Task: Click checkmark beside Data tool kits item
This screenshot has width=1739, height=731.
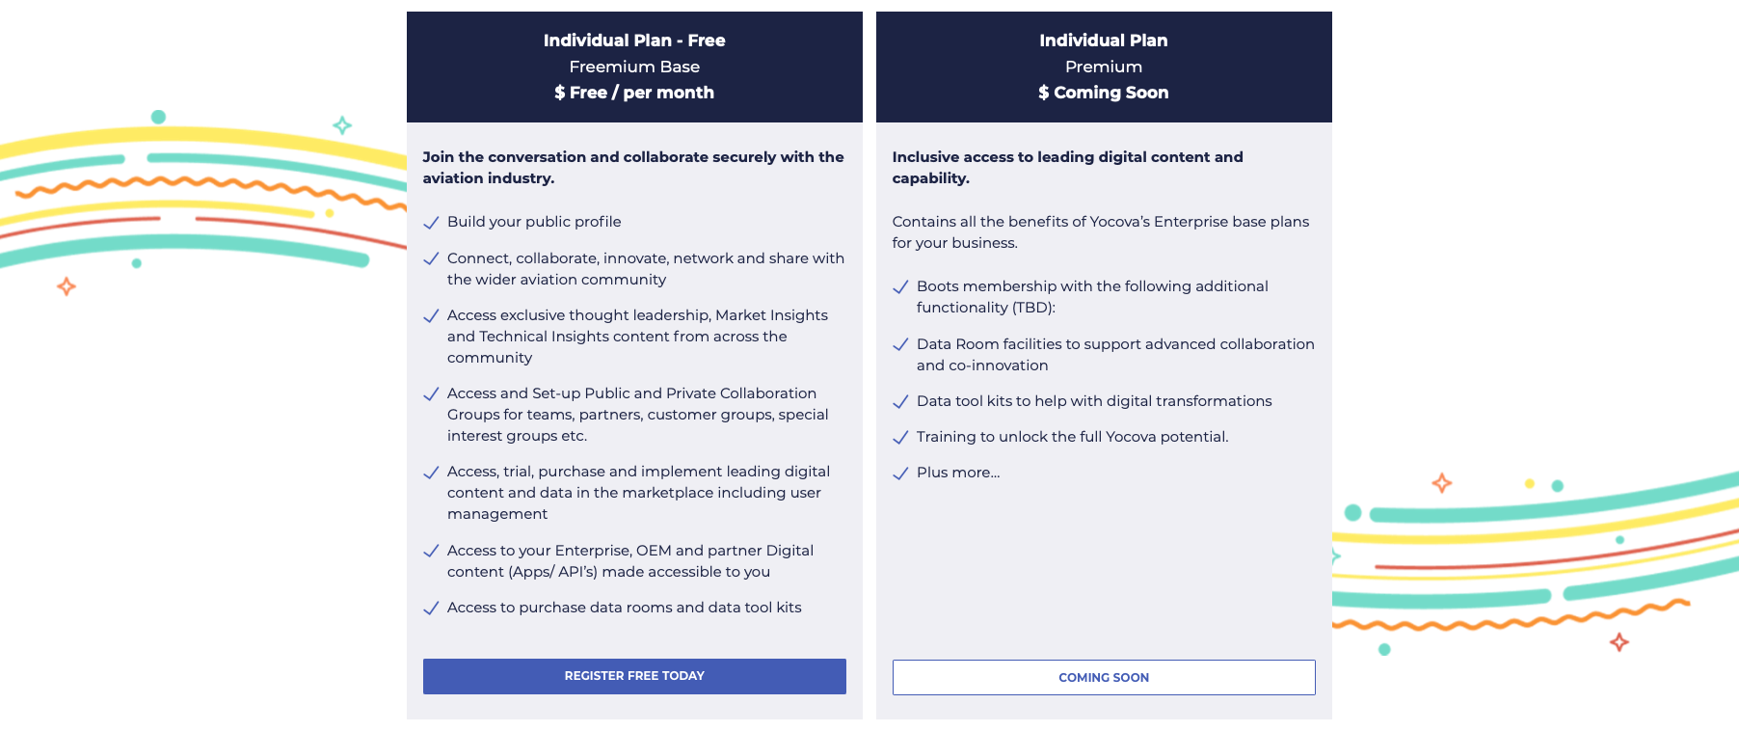Action: (x=900, y=402)
